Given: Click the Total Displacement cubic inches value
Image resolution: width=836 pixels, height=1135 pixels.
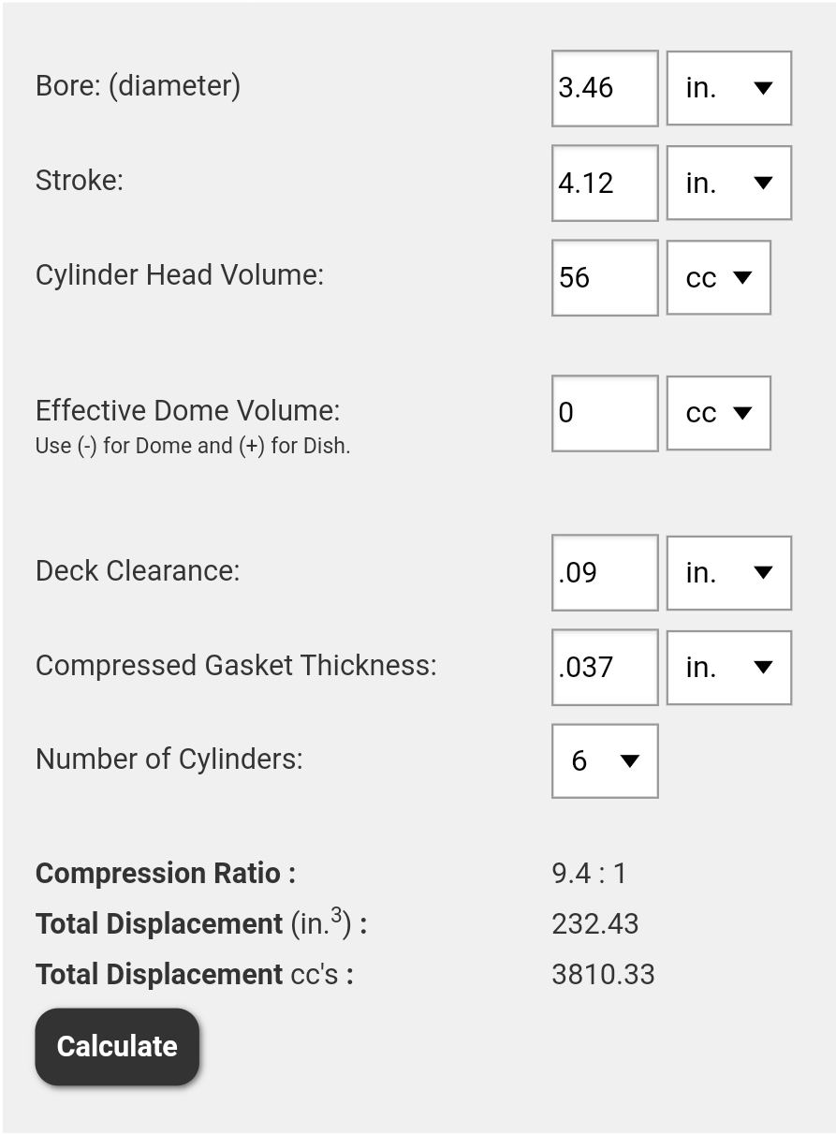Looking at the screenshot, I should [595, 923].
